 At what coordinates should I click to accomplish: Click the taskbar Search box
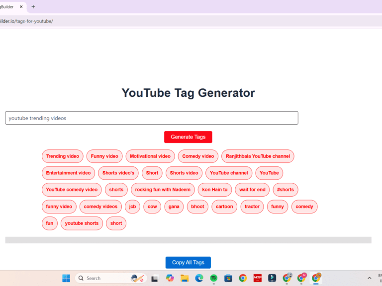[x=111, y=278]
